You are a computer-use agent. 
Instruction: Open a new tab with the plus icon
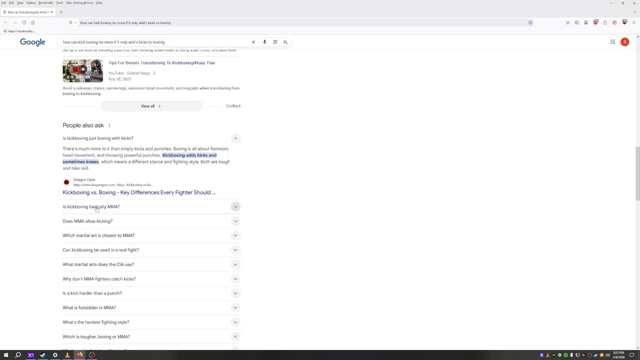coord(61,12)
